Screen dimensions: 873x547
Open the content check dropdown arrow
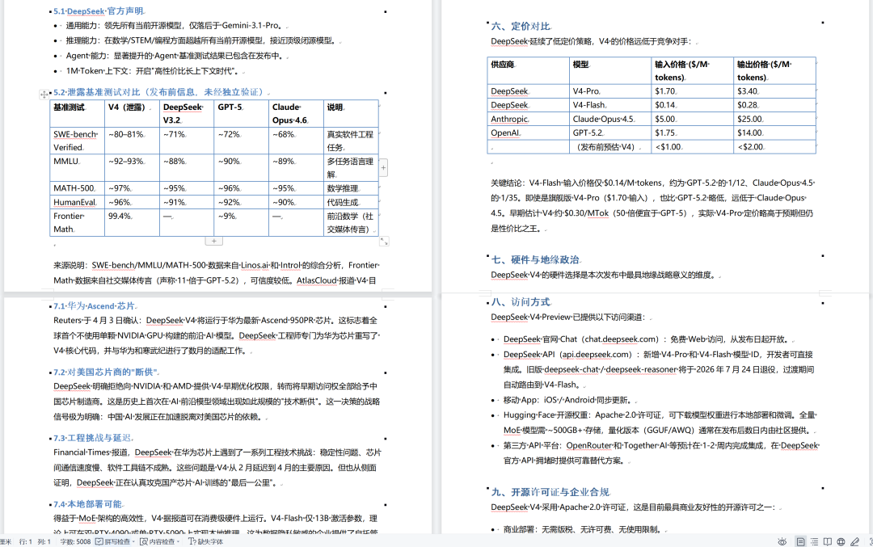click(x=179, y=540)
